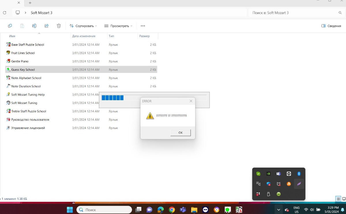Click the Teams icon in tray overflow

coord(279,174)
